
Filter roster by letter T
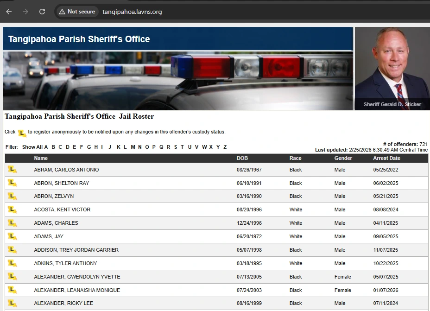[x=182, y=147]
